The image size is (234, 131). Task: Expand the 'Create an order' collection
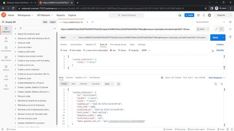click(15, 79)
